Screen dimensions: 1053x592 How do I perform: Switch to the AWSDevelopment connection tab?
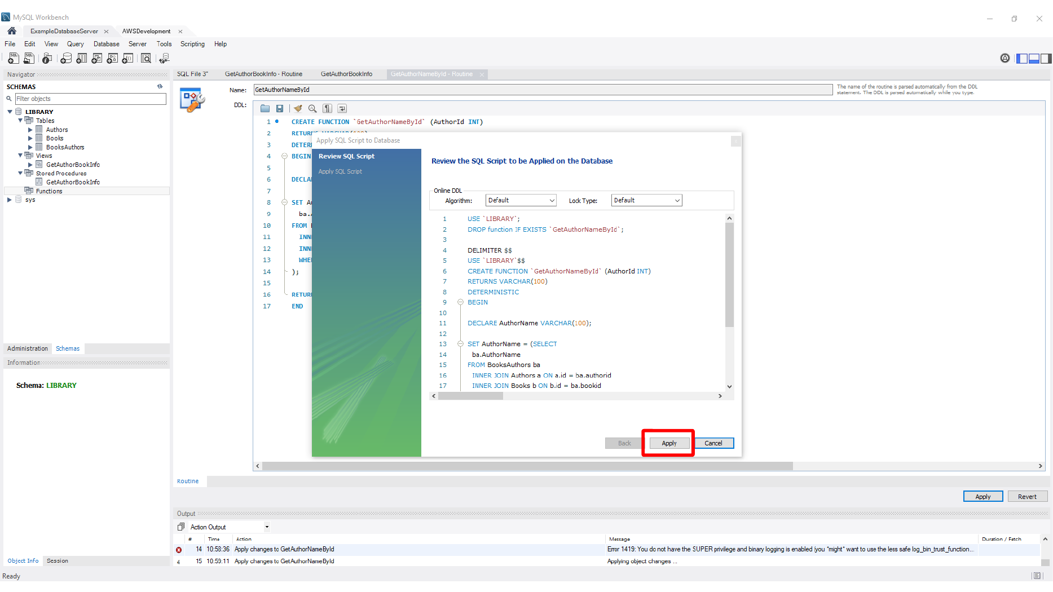tap(146, 31)
